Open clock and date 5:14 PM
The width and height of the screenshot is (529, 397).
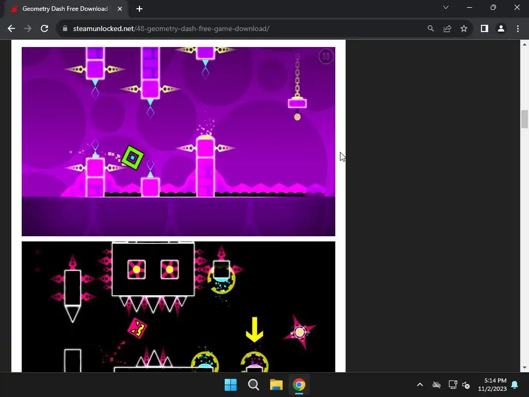tap(492, 385)
